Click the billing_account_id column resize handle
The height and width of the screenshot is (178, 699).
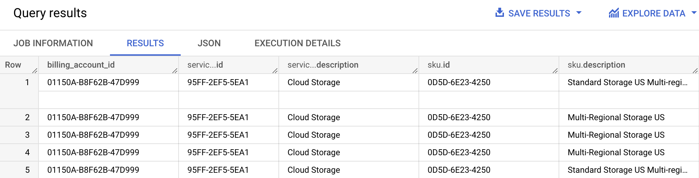click(x=175, y=71)
